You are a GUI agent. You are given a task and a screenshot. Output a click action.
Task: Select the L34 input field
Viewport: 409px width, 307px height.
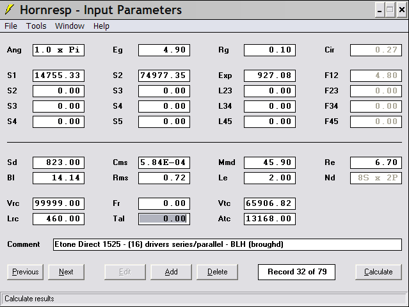click(269, 106)
